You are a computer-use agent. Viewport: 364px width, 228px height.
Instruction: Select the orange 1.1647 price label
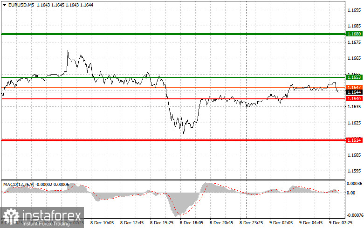tap(354, 87)
